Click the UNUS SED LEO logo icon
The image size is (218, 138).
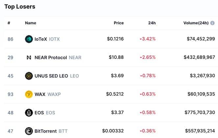click(x=29, y=76)
